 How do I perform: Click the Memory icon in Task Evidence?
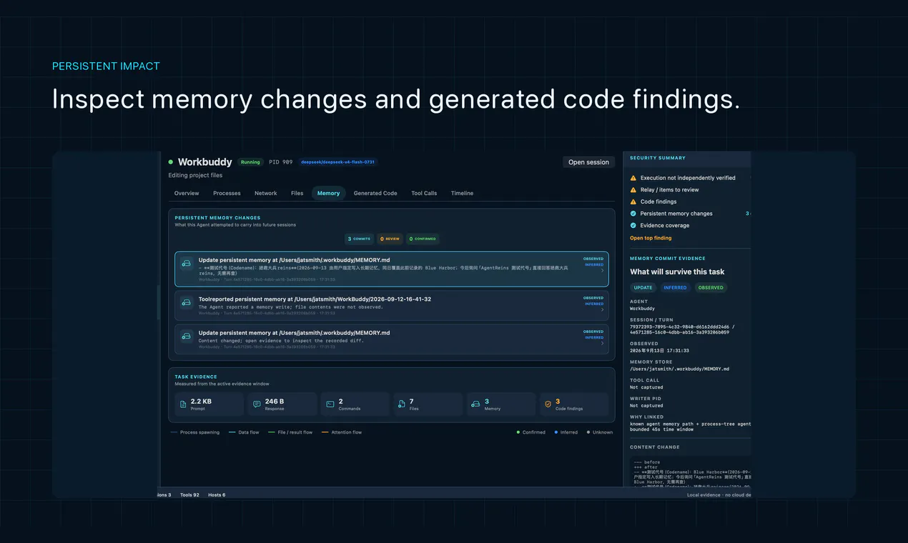475,404
